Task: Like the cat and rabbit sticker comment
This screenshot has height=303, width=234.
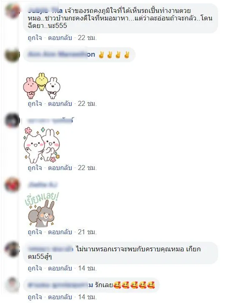Action: 35,168
